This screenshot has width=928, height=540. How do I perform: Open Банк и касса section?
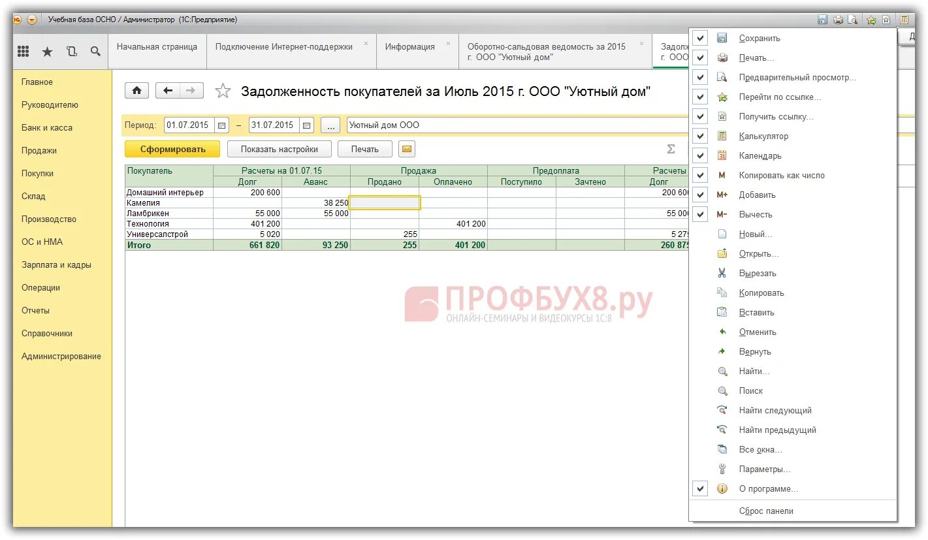click(47, 128)
